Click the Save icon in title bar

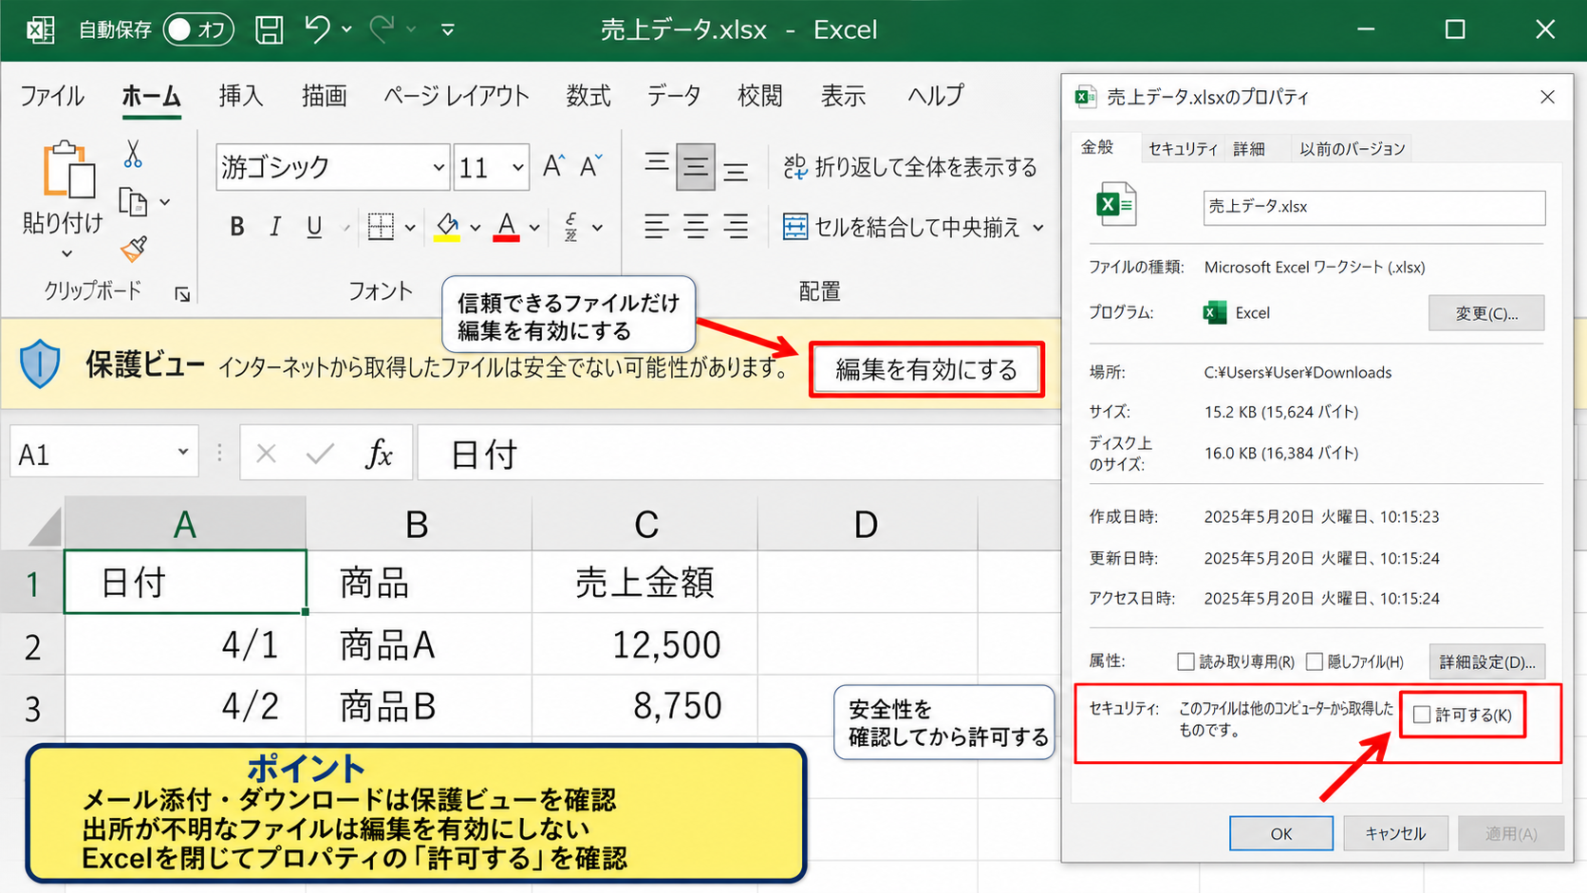click(x=270, y=29)
